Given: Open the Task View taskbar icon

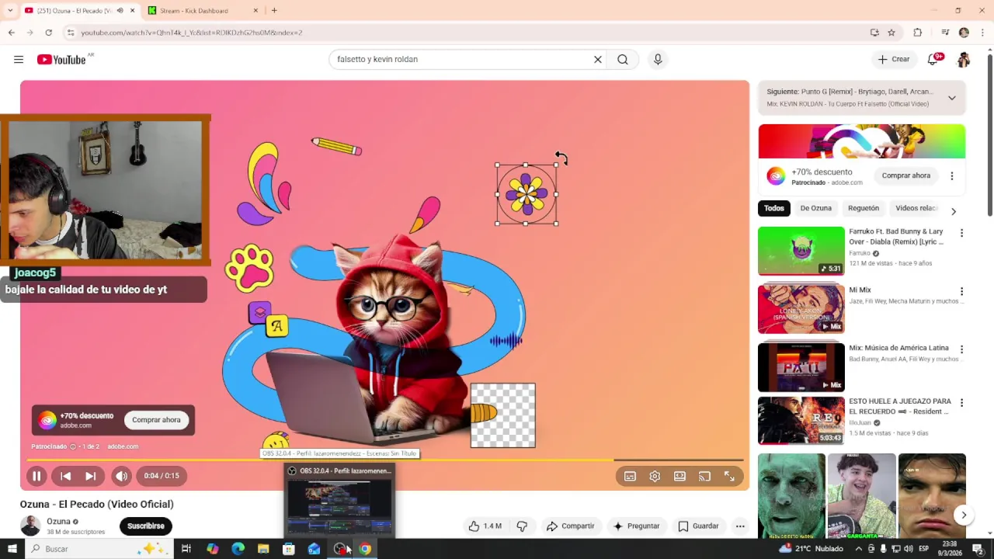Looking at the screenshot, I should 186,549.
